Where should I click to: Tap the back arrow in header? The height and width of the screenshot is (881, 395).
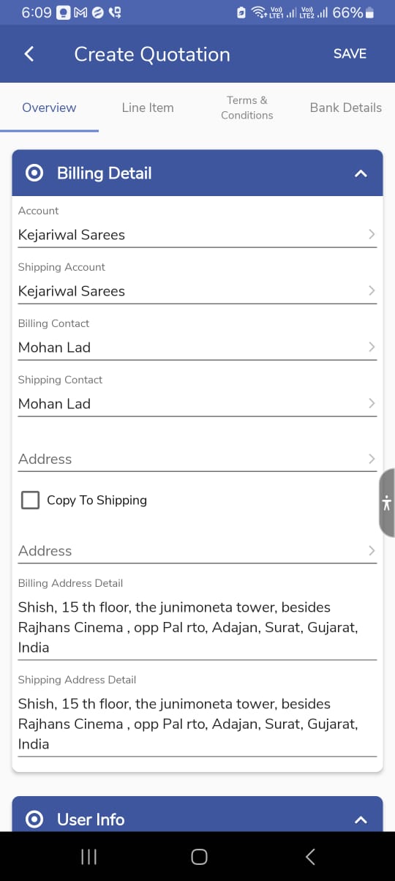29,53
